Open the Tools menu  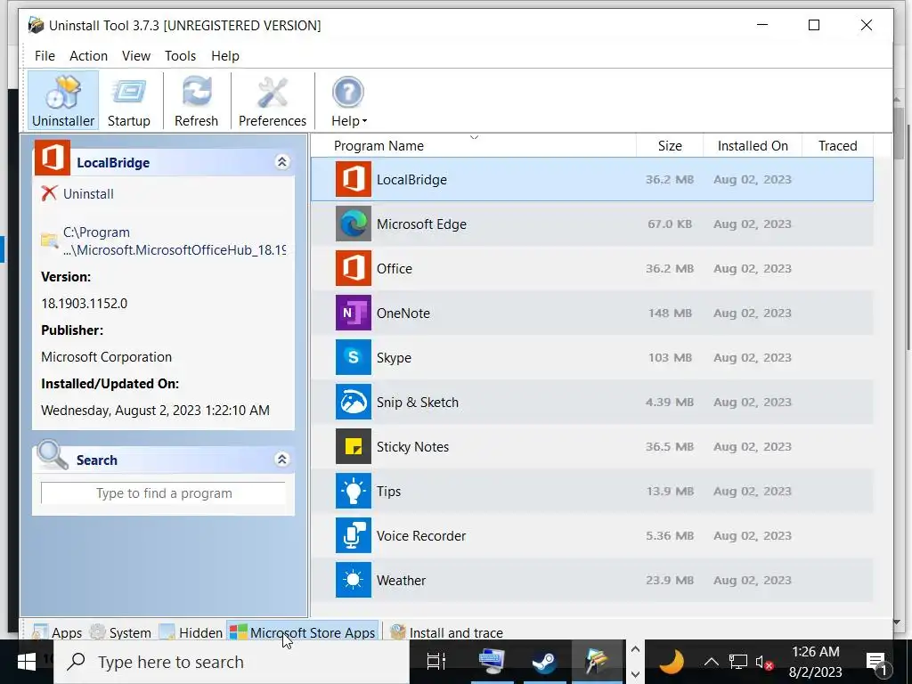click(x=180, y=56)
